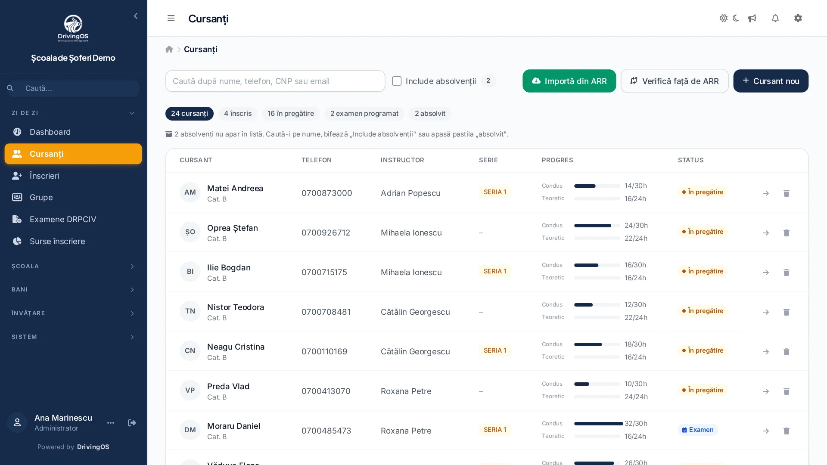Viewport: 827px width, 465px height.
Task: Click Moraru Daniel Condus progress bar
Action: point(598,424)
